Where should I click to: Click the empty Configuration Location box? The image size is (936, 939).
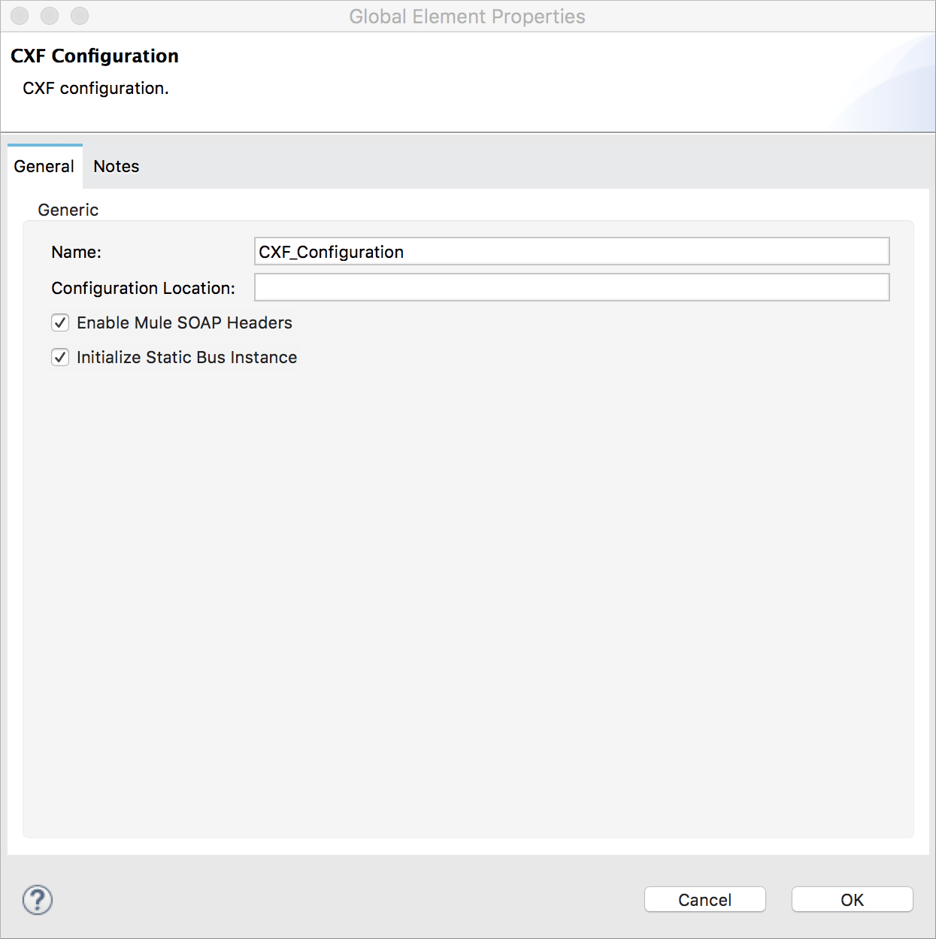[571, 287]
